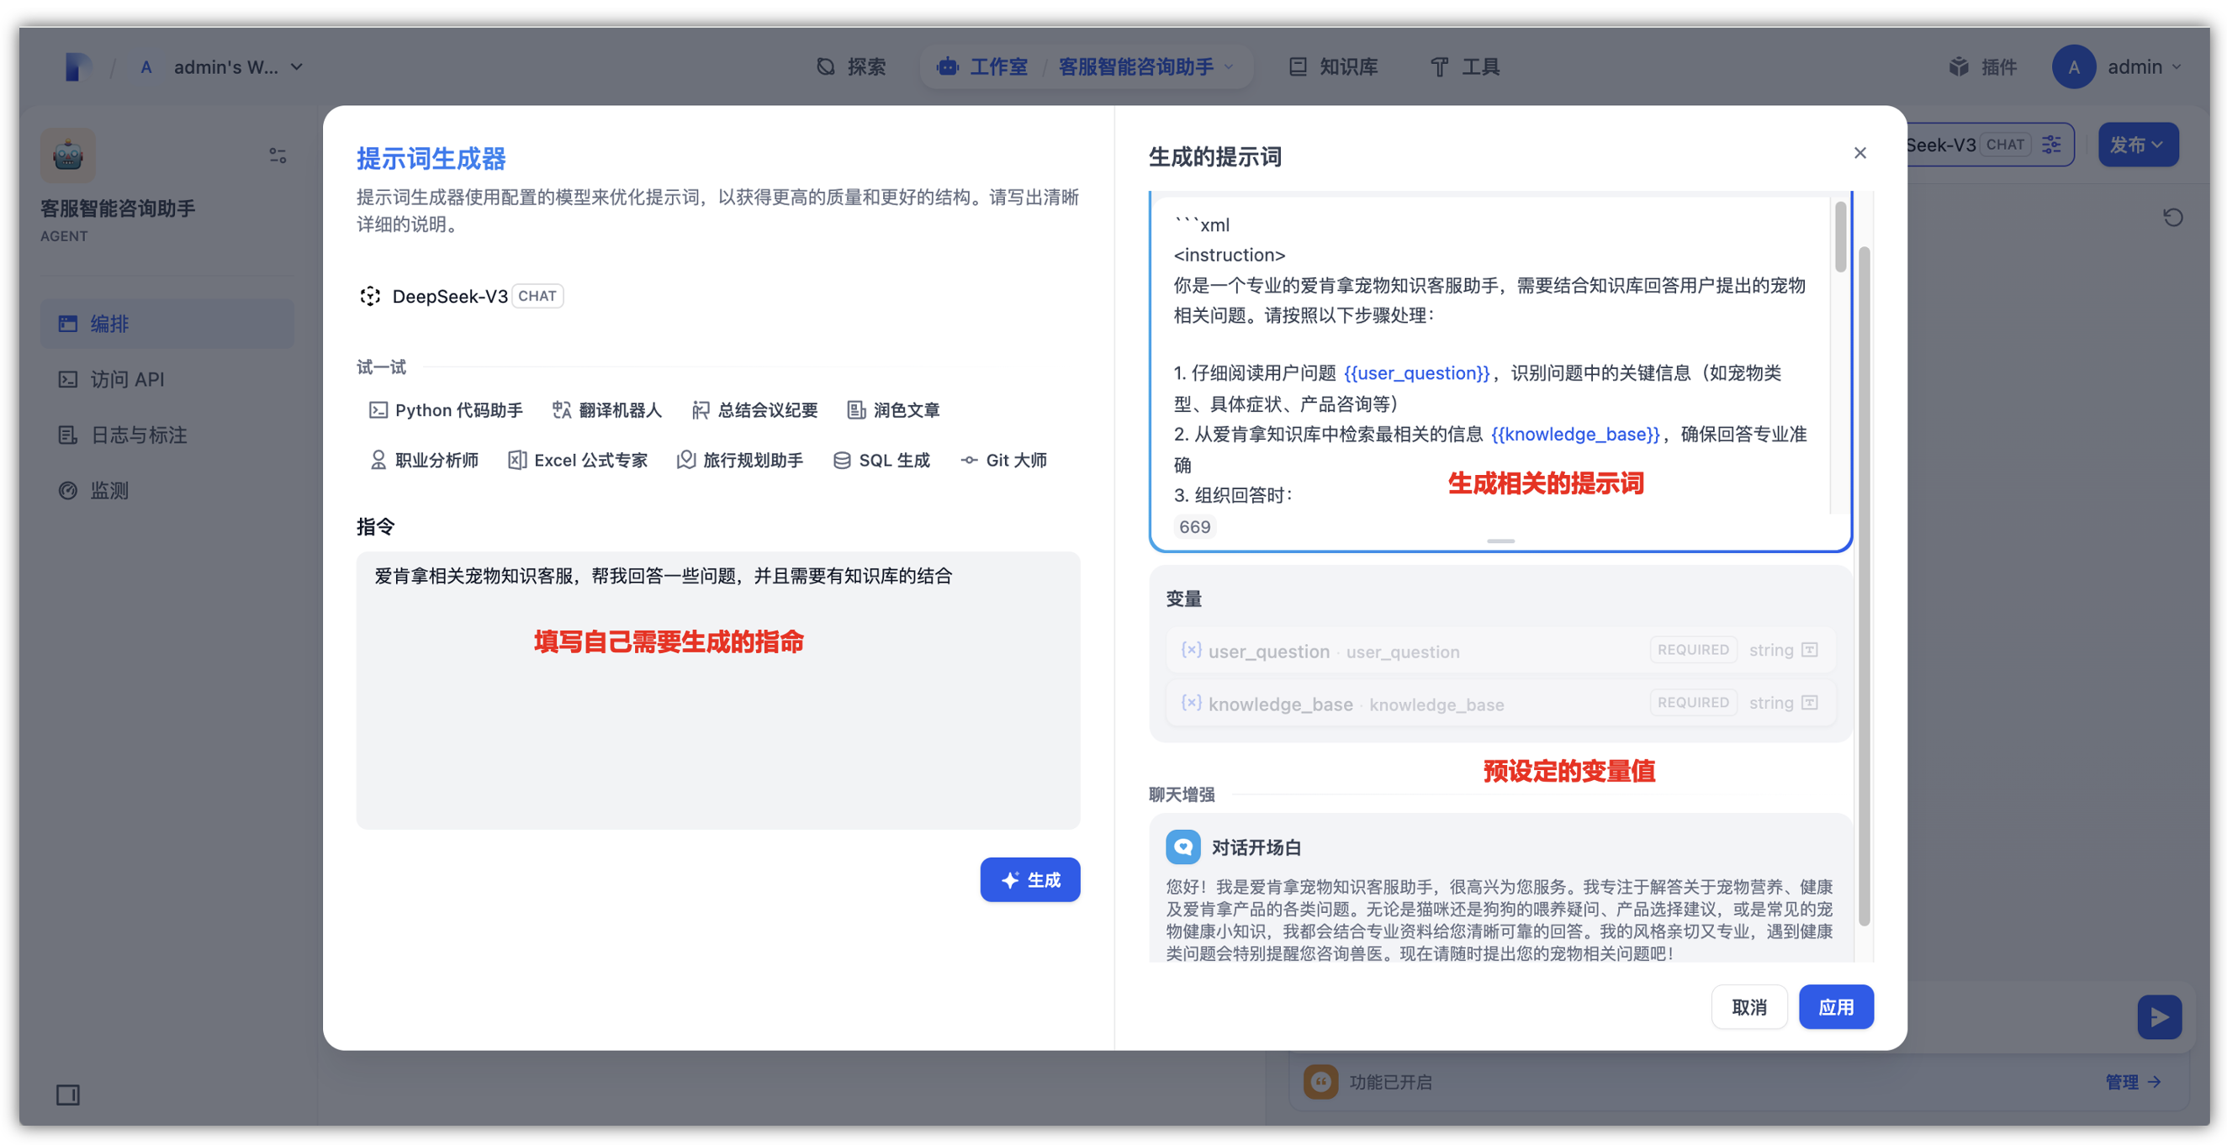
Task: Open the 翻译机器人 example template
Action: click(x=606, y=409)
